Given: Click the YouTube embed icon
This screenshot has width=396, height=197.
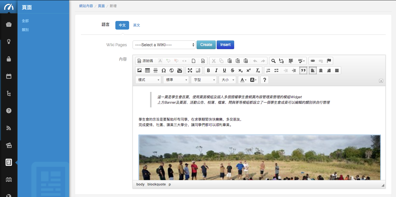Looking at the screenshot, I should pyautogui.click(x=180, y=70).
